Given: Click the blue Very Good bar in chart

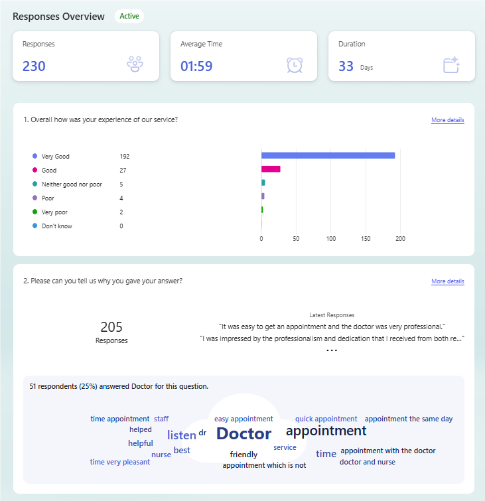Looking at the screenshot, I should click(328, 155).
